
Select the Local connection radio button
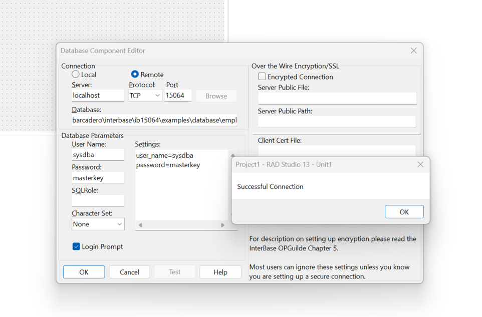[x=76, y=74]
